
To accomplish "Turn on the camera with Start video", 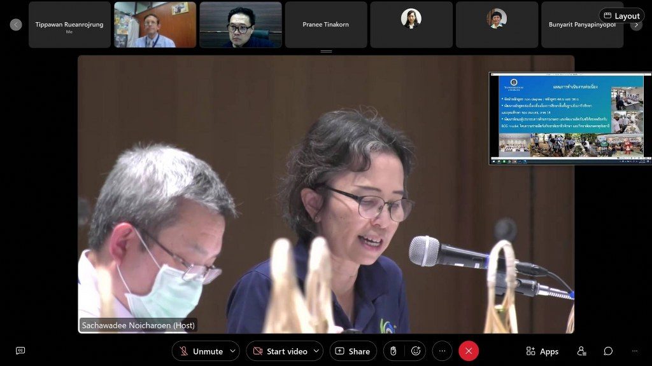I will click(279, 351).
